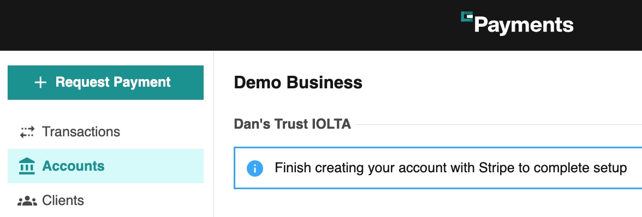Select the Accounts sidebar item
The image size is (642, 217).
coord(106,166)
